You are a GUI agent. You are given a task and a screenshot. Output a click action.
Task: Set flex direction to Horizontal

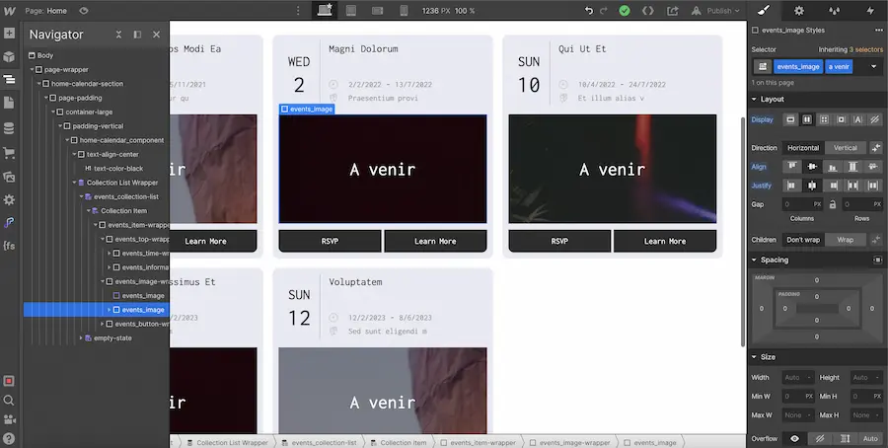point(803,148)
